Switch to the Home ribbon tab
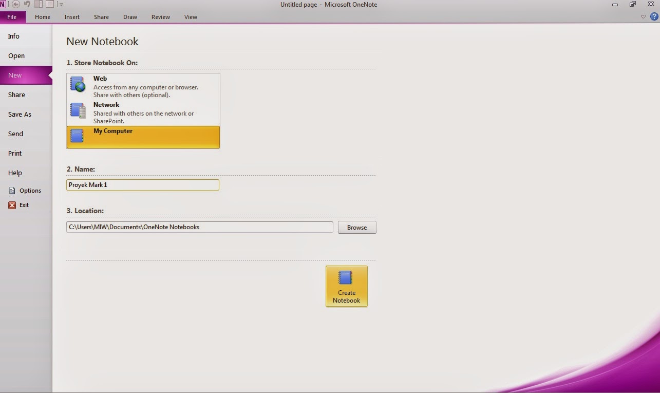The image size is (660, 393). click(43, 17)
